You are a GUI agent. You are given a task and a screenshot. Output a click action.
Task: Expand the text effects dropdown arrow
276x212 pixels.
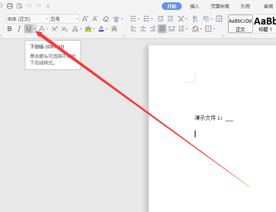click(x=80, y=29)
